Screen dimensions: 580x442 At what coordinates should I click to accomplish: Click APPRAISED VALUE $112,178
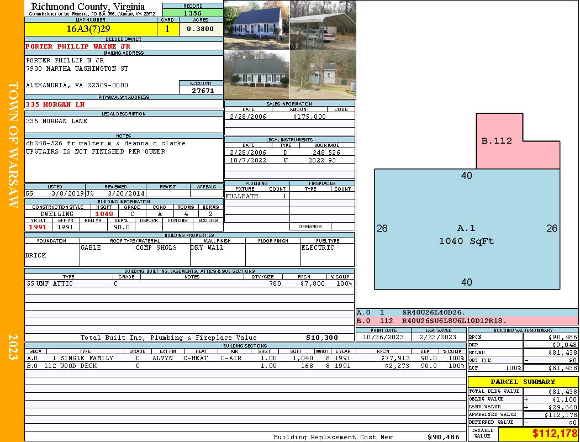pos(561,414)
